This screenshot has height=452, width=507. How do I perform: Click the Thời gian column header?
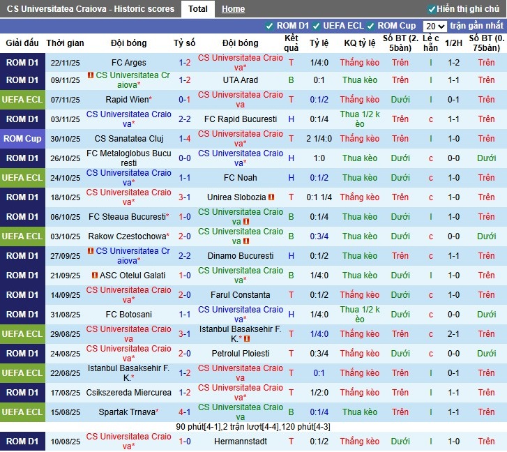(x=65, y=43)
